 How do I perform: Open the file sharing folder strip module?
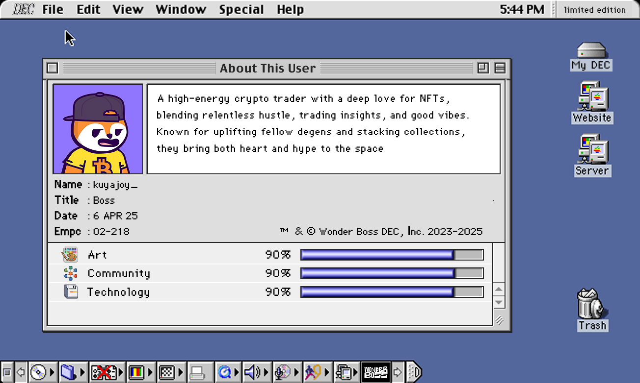tap(68, 373)
